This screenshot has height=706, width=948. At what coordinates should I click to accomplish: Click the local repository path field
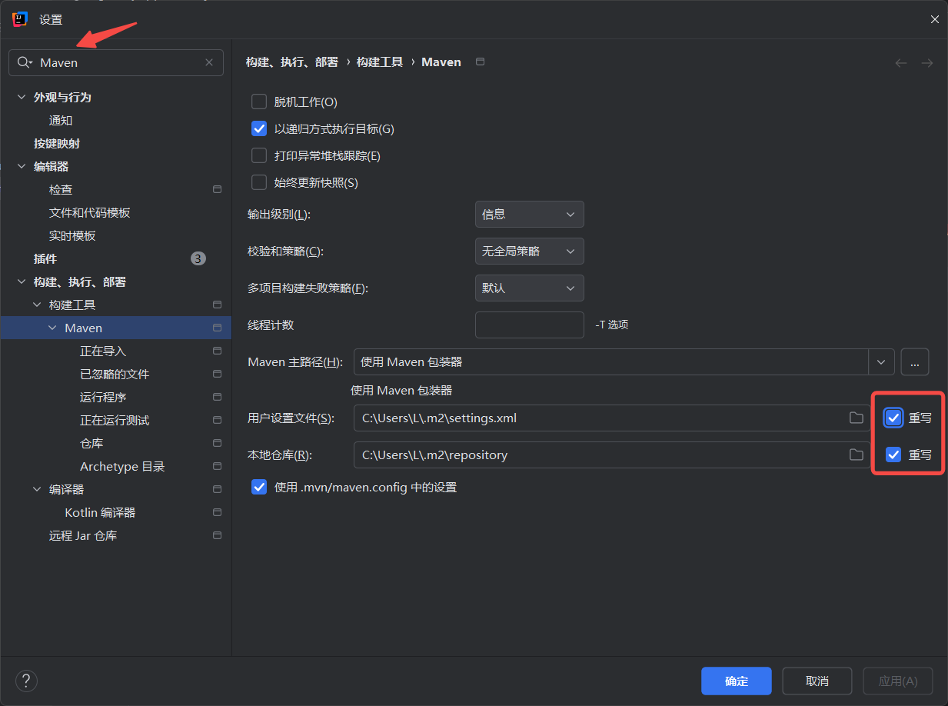612,455
